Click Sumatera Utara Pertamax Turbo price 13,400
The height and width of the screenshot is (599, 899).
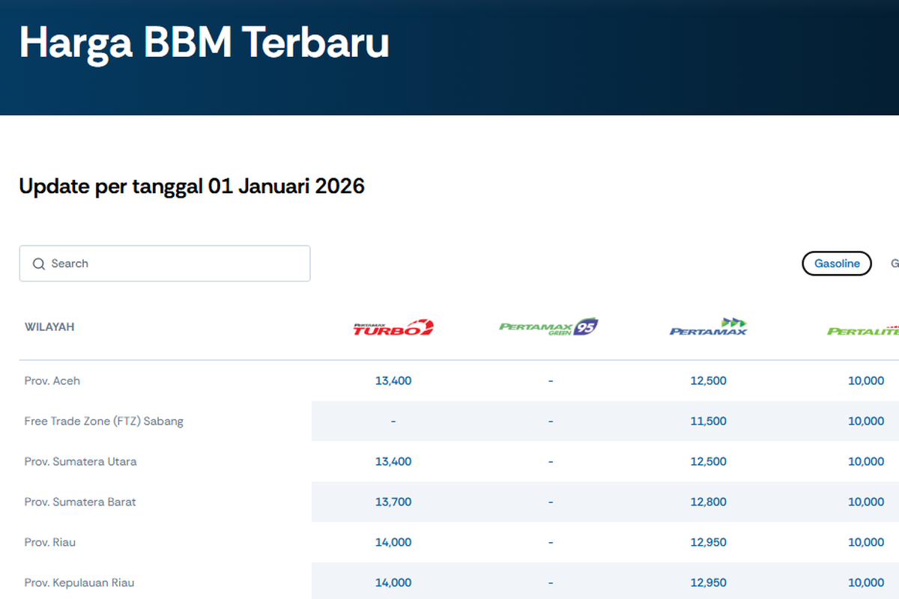click(393, 461)
